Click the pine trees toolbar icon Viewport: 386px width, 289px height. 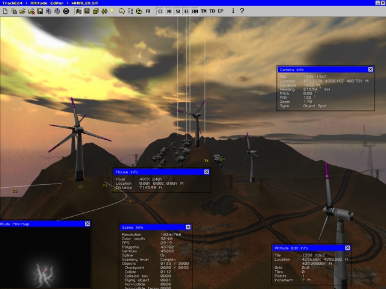point(104,11)
